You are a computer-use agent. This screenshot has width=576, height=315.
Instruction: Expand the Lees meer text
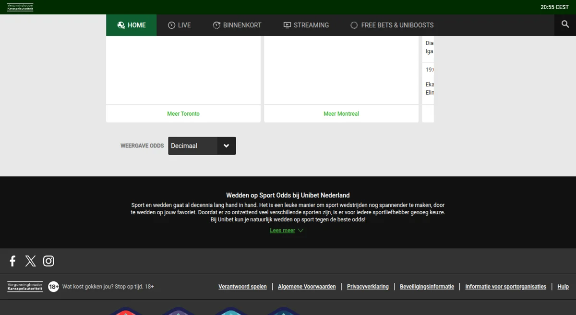point(287,230)
